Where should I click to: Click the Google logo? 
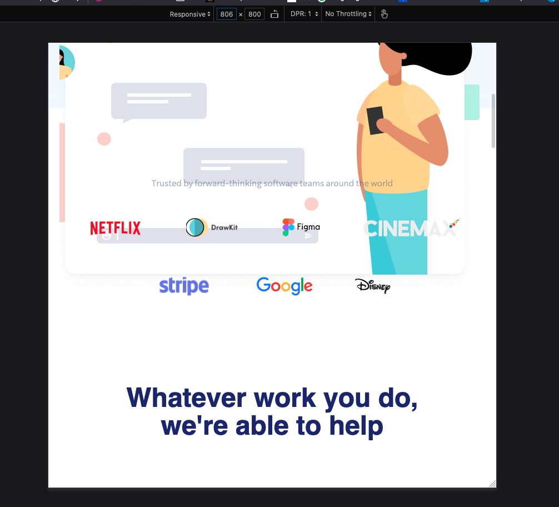[285, 286]
